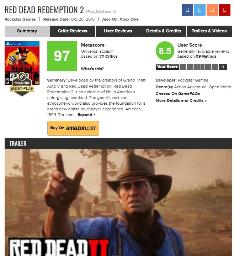Screen dimensions: 234x256
Task: Click the 8.5 User Score circle
Action: (x=165, y=51)
